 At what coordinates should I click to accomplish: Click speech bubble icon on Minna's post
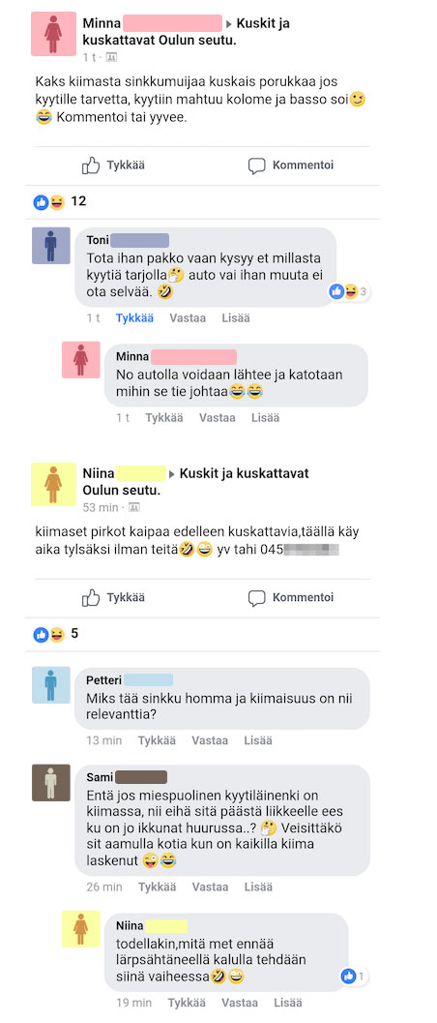click(256, 165)
